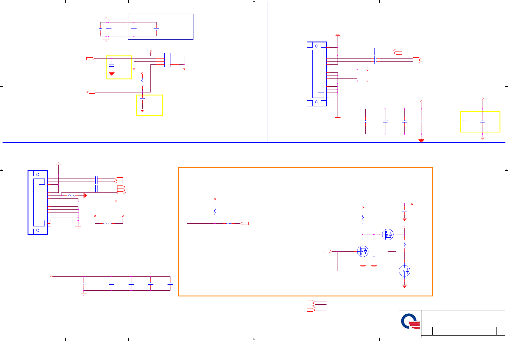This screenshot has width=508, height=341.
Task: Select the leftmost MOSFET in the orange box
Action: 363,251
